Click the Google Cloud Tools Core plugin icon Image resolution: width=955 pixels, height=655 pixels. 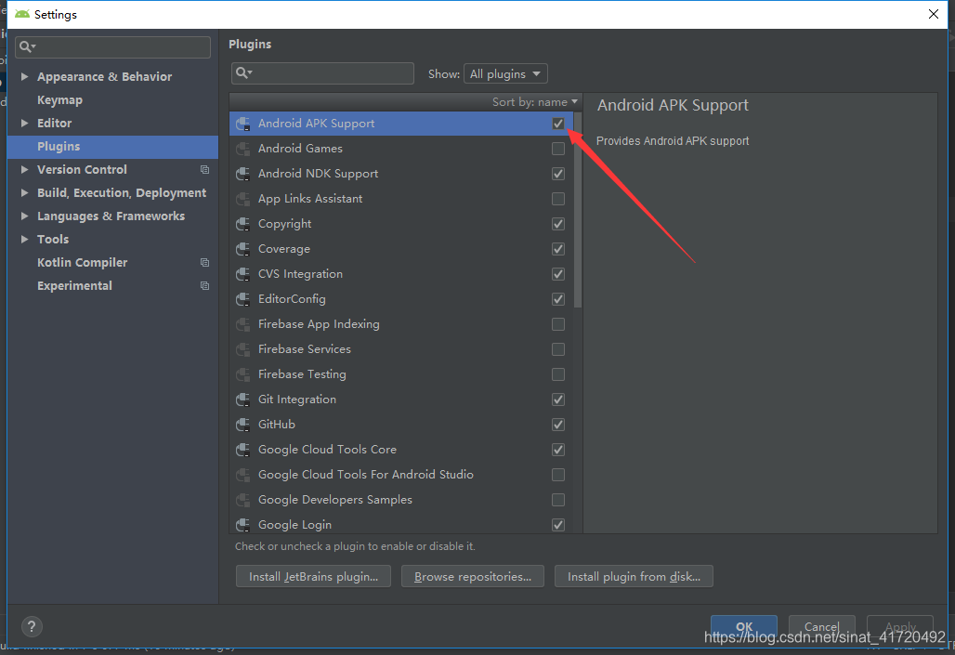click(x=243, y=450)
